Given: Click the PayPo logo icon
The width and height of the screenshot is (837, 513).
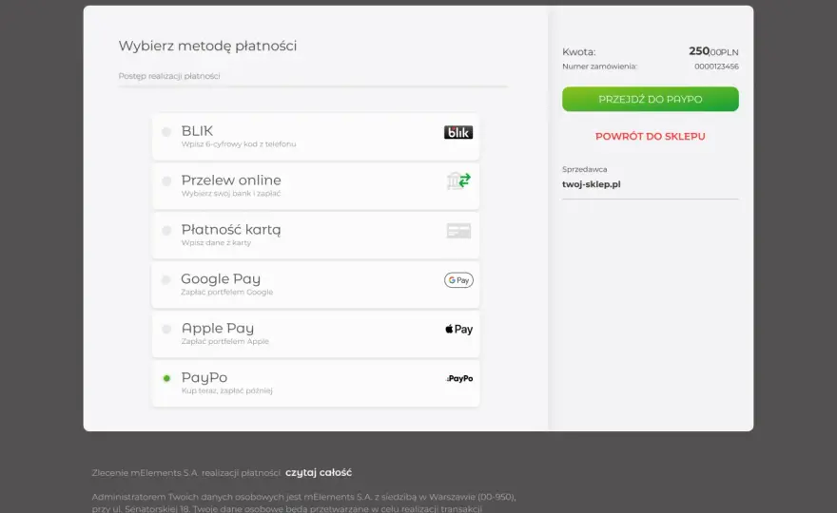Looking at the screenshot, I should [x=459, y=379].
